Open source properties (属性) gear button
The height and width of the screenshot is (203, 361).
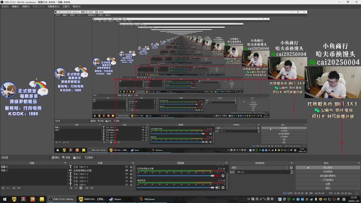tap(56, 157)
